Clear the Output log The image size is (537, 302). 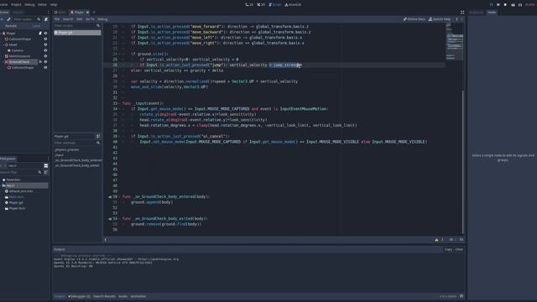[459, 250]
